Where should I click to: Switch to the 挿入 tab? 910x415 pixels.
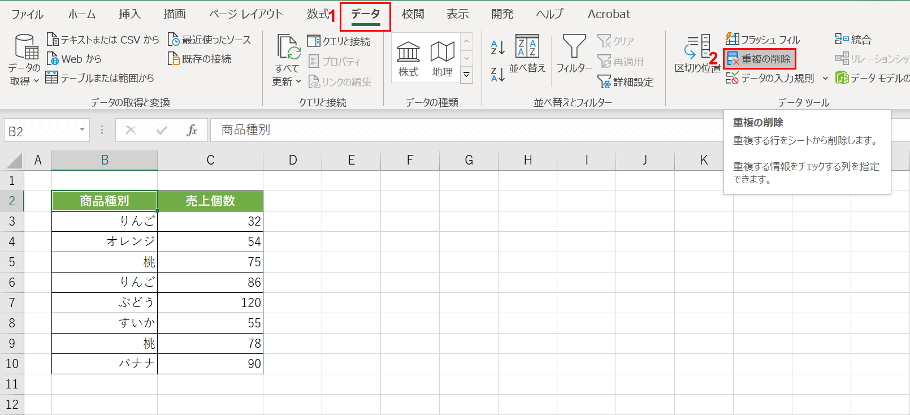(x=129, y=14)
